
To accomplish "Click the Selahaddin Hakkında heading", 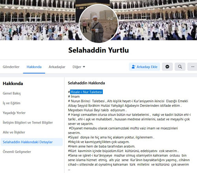I will 86,83.
